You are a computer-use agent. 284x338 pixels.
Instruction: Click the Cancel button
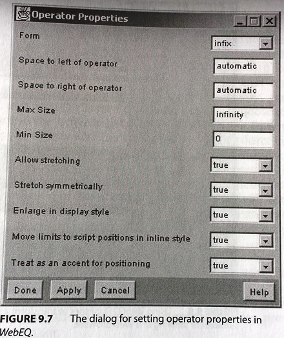115,290
